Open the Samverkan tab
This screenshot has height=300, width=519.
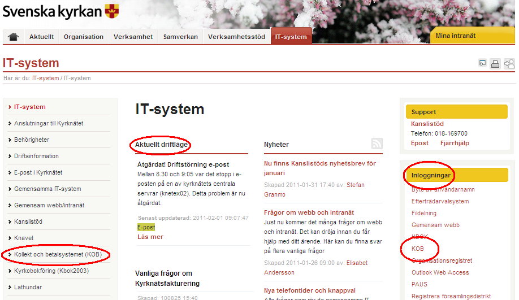coord(180,37)
